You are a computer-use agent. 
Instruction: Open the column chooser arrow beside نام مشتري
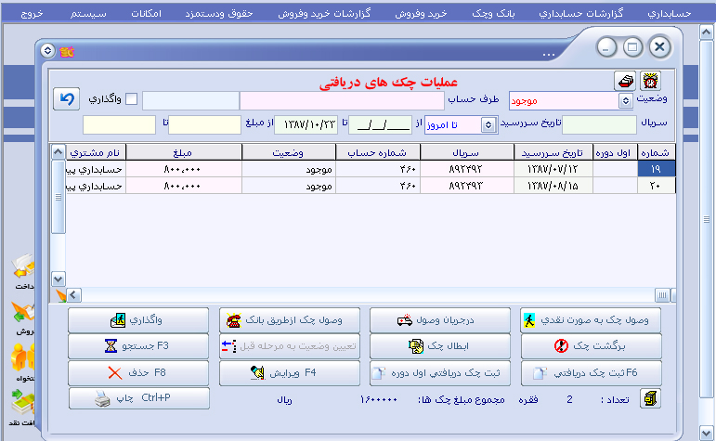pos(58,151)
